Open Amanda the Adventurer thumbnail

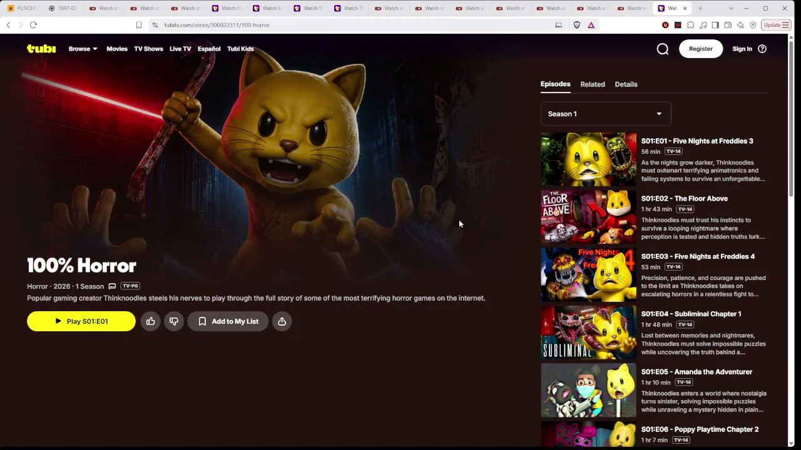(x=588, y=391)
